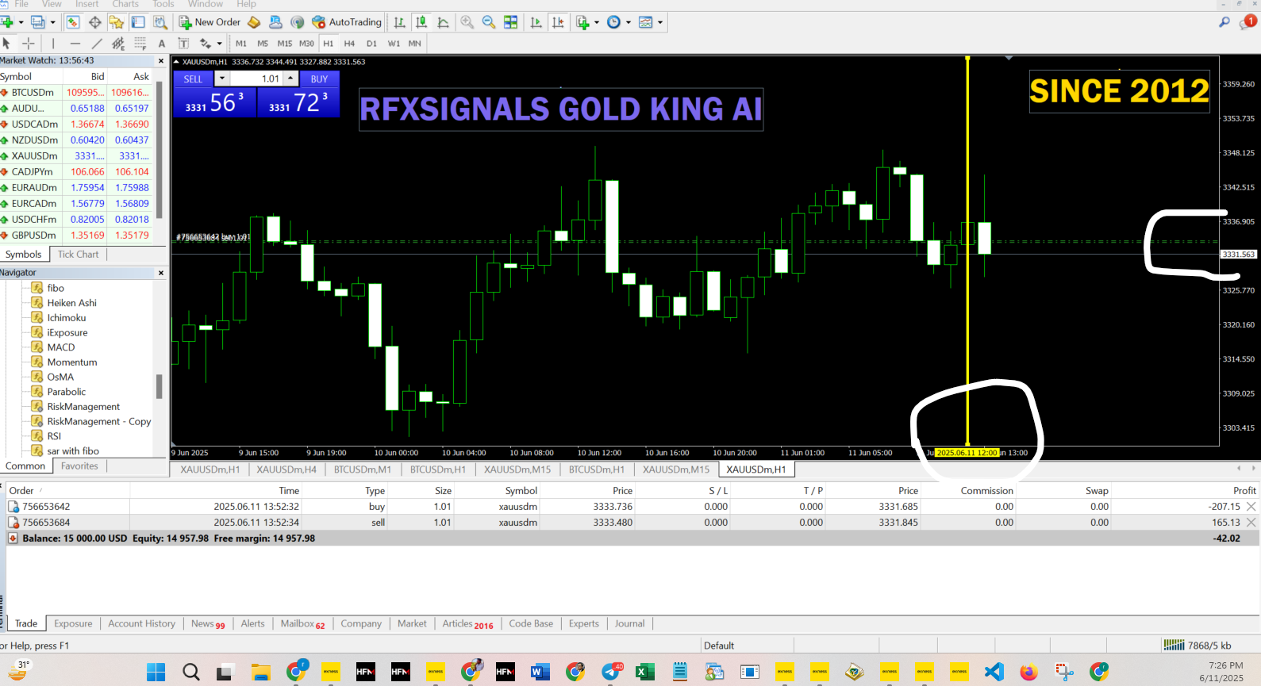Open profiles dropdown arrow in toolbar
This screenshot has width=1261, height=686.
pos(52,22)
